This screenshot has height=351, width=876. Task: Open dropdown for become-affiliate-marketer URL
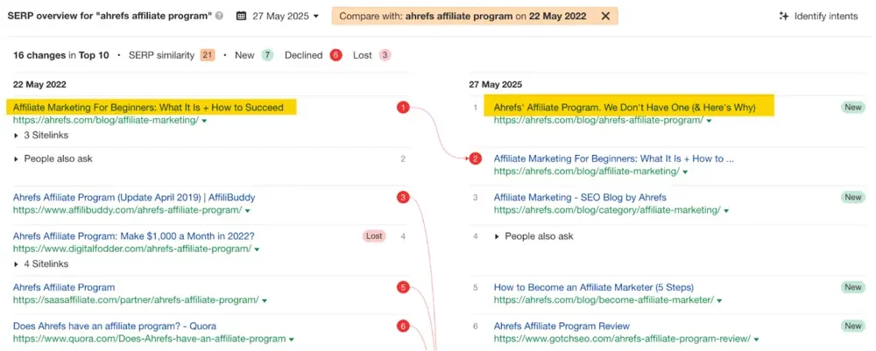click(719, 301)
